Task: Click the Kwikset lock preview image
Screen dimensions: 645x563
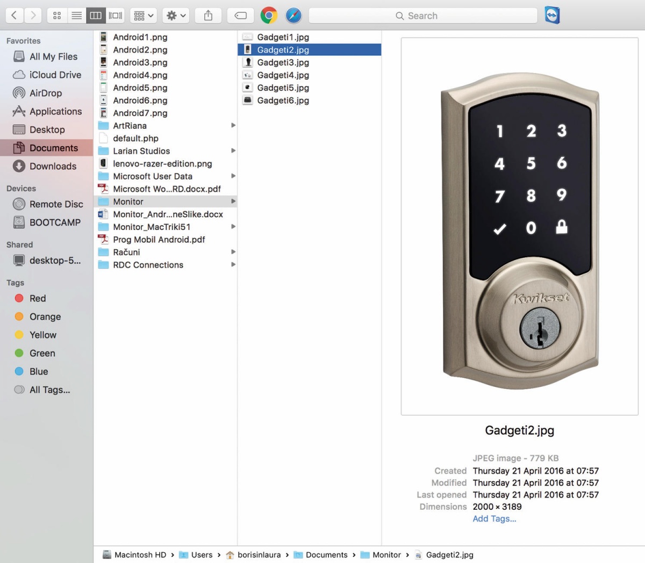Action: tap(520, 226)
